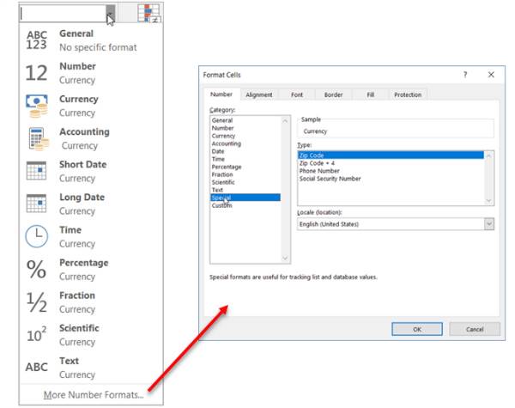Select Date in the Category list
515x408 pixels.
[245, 151]
